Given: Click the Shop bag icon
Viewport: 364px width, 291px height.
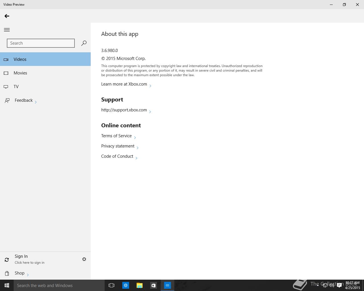Looking at the screenshot, I should [x=7, y=273].
